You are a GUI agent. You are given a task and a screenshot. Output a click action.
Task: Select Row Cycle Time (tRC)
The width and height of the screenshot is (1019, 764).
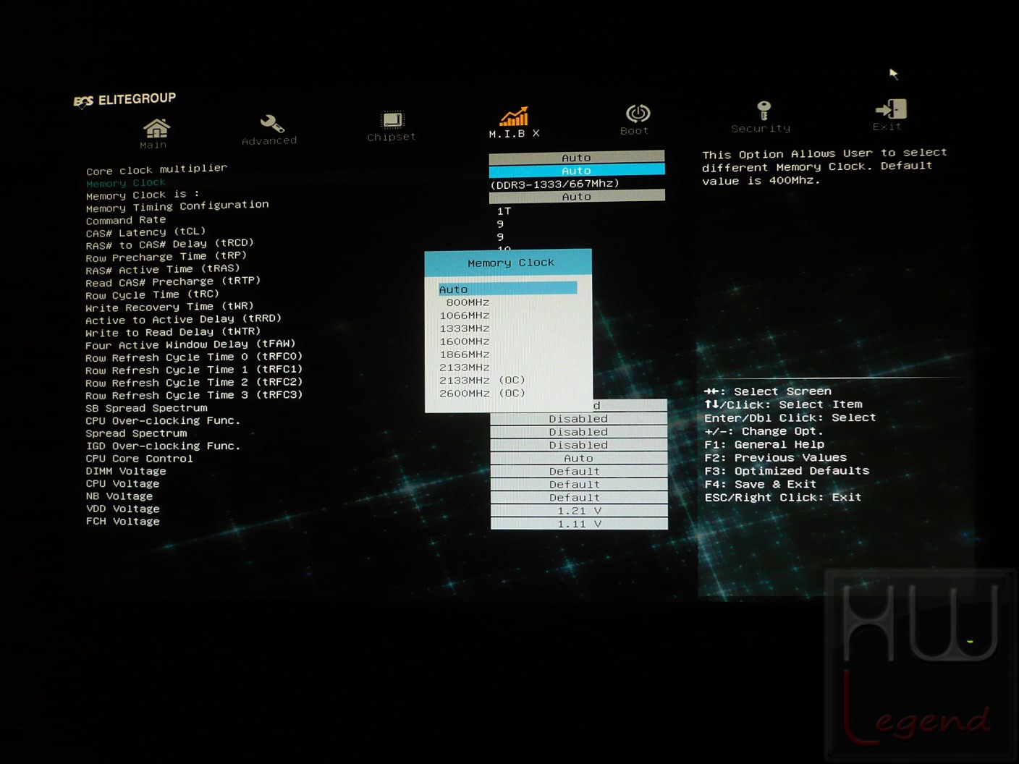[x=152, y=294]
